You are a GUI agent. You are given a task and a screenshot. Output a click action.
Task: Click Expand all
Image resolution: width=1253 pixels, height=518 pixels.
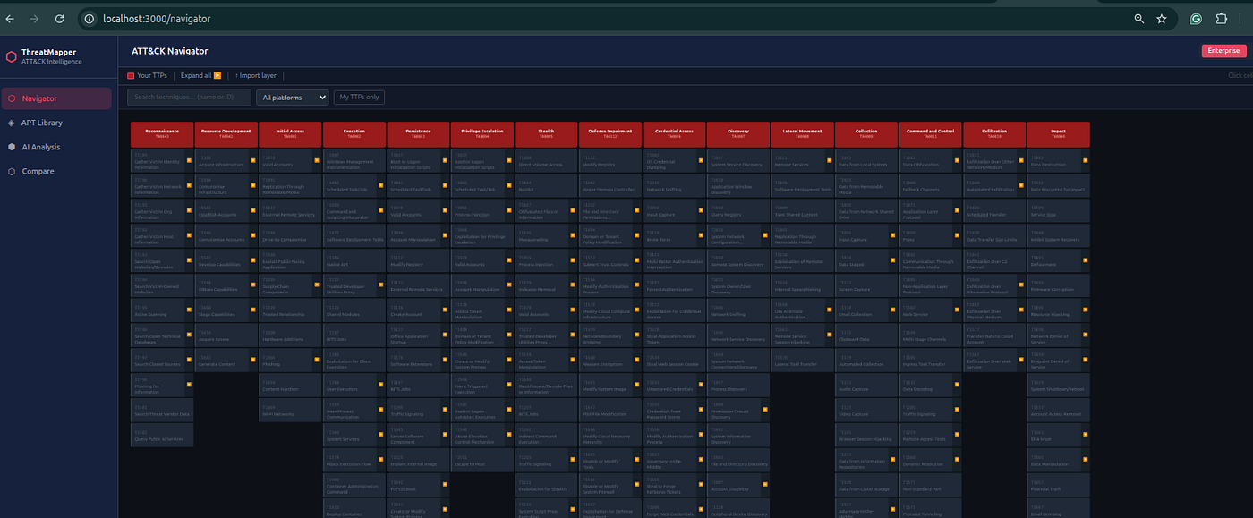tap(200, 76)
